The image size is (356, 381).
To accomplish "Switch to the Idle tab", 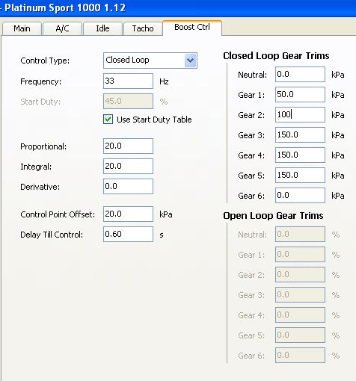I will coord(102,28).
